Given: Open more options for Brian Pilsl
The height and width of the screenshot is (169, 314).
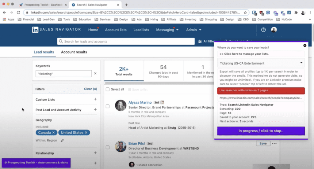Looking at the screenshot, I should point(274,143).
